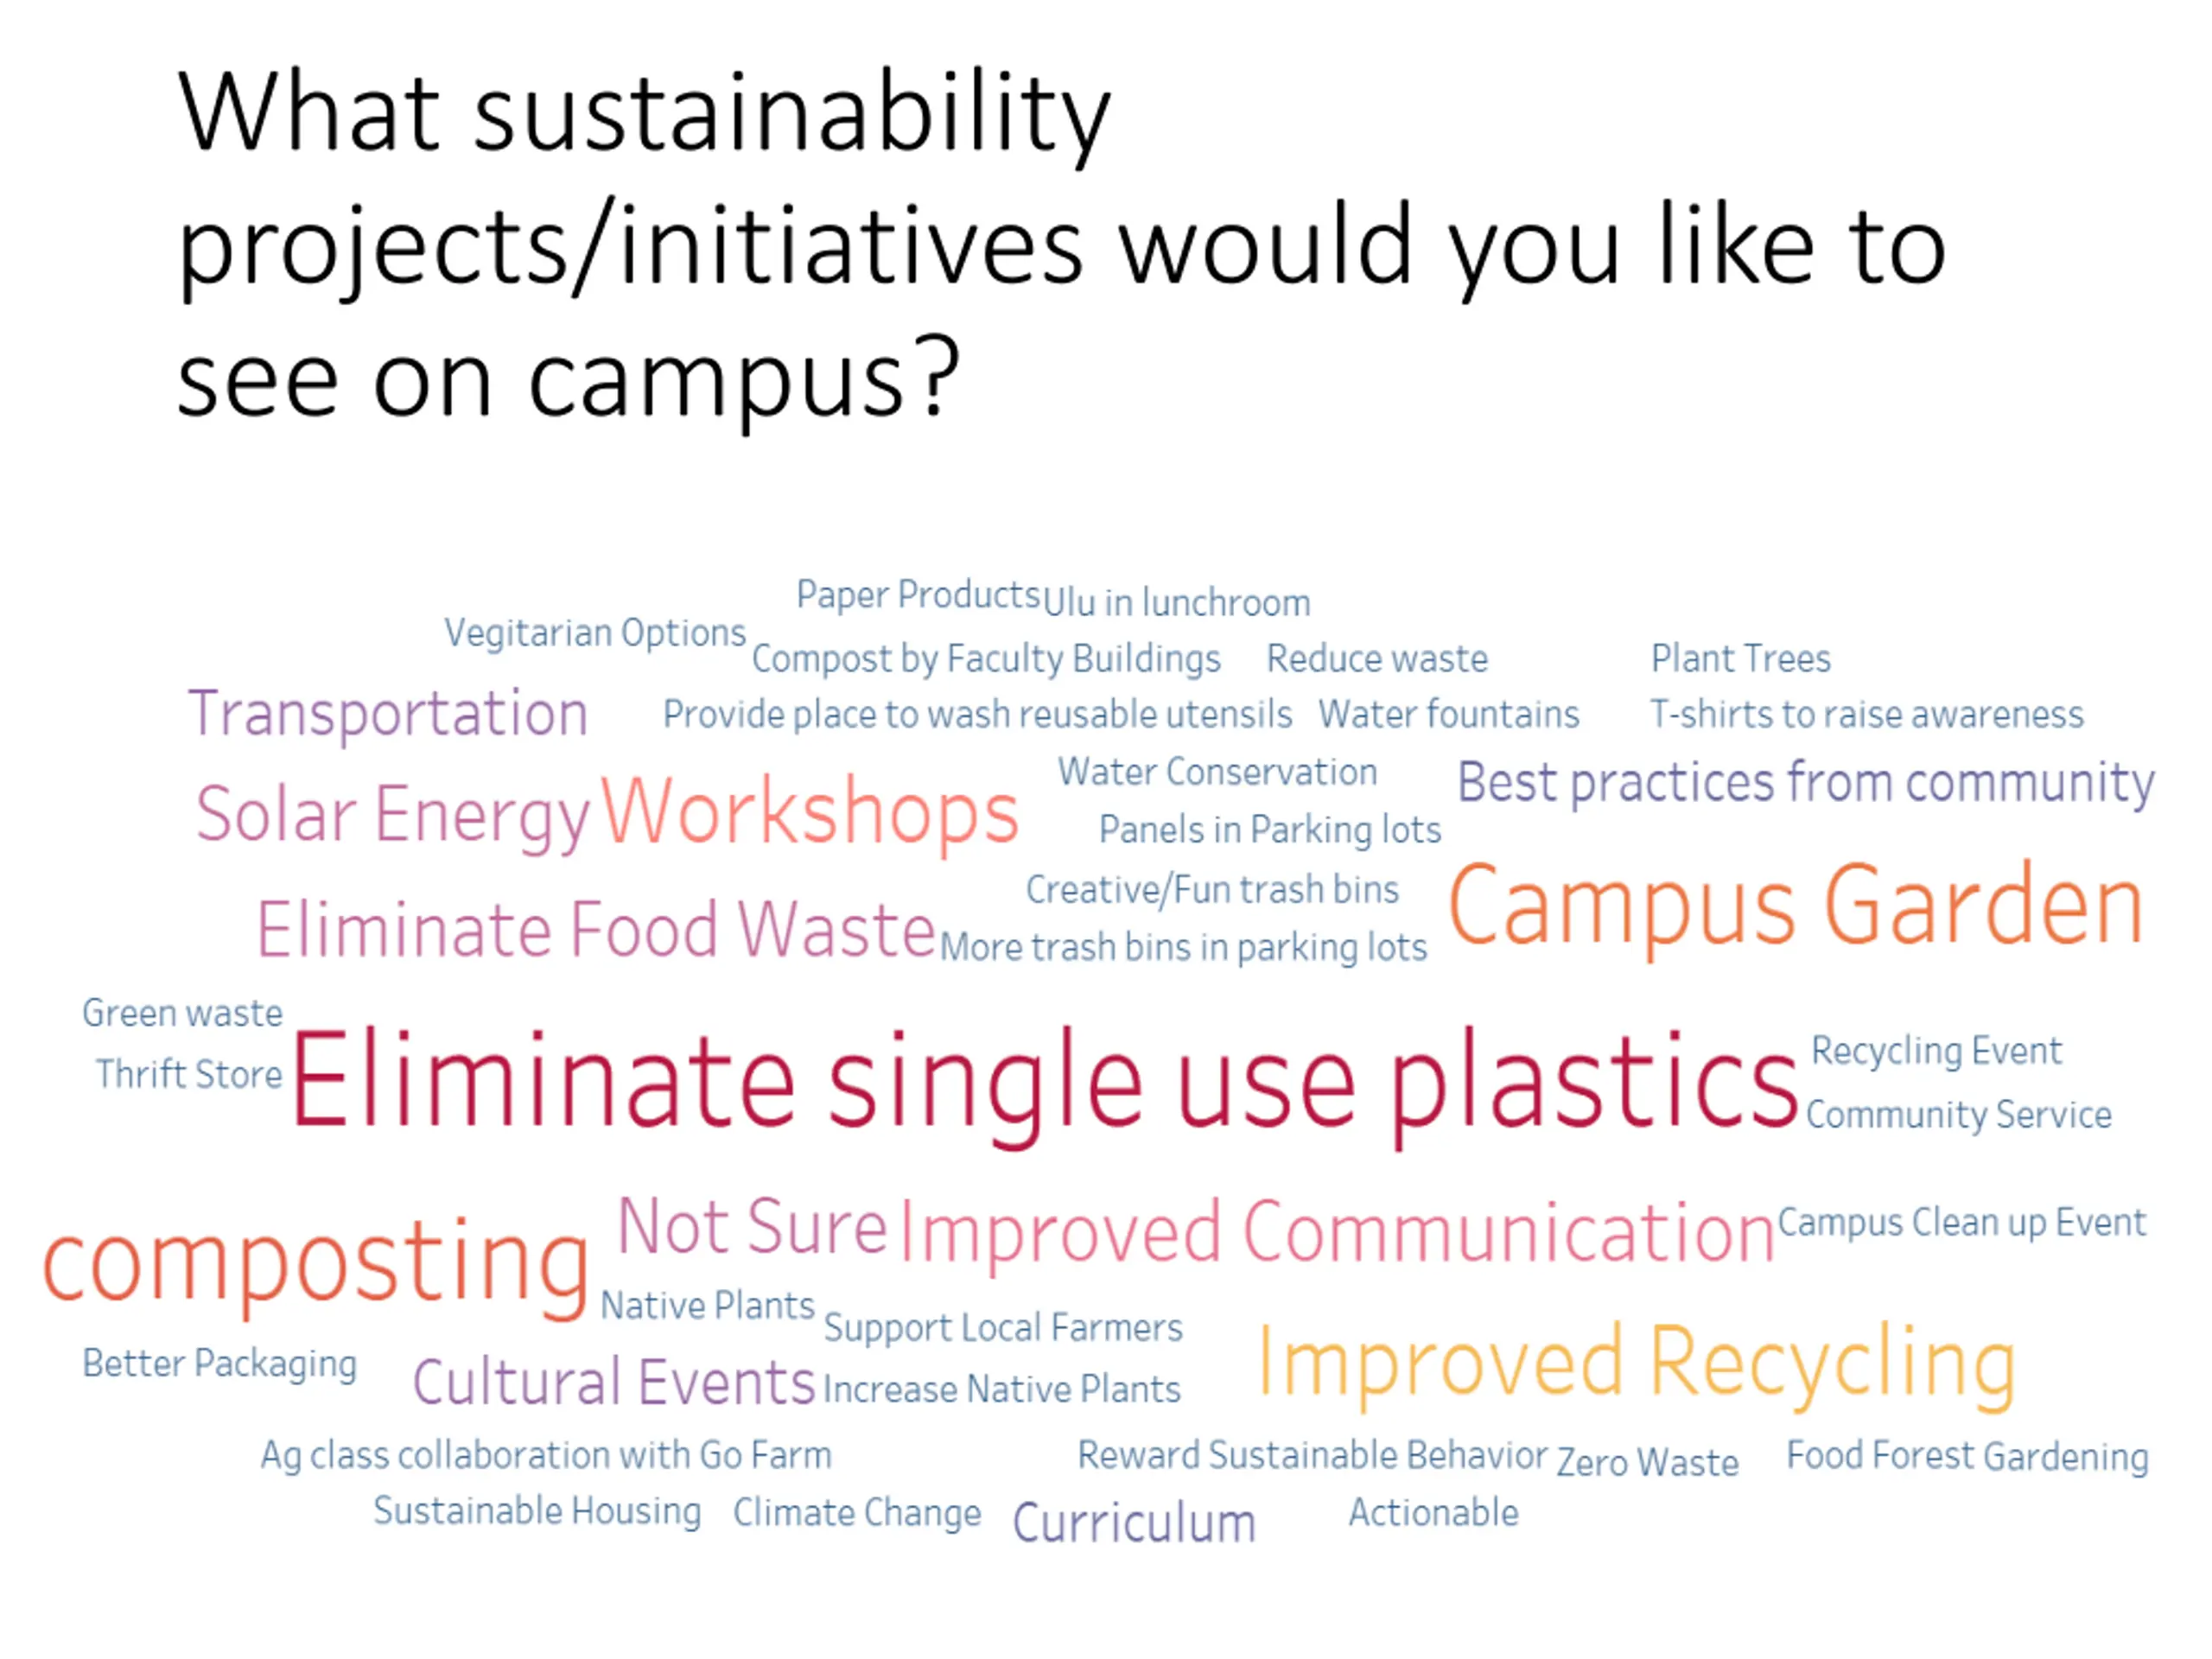This screenshot has height=1659, width=2212.
Task: Select 'Vegitarian Options' text
Action: point(595,634)
